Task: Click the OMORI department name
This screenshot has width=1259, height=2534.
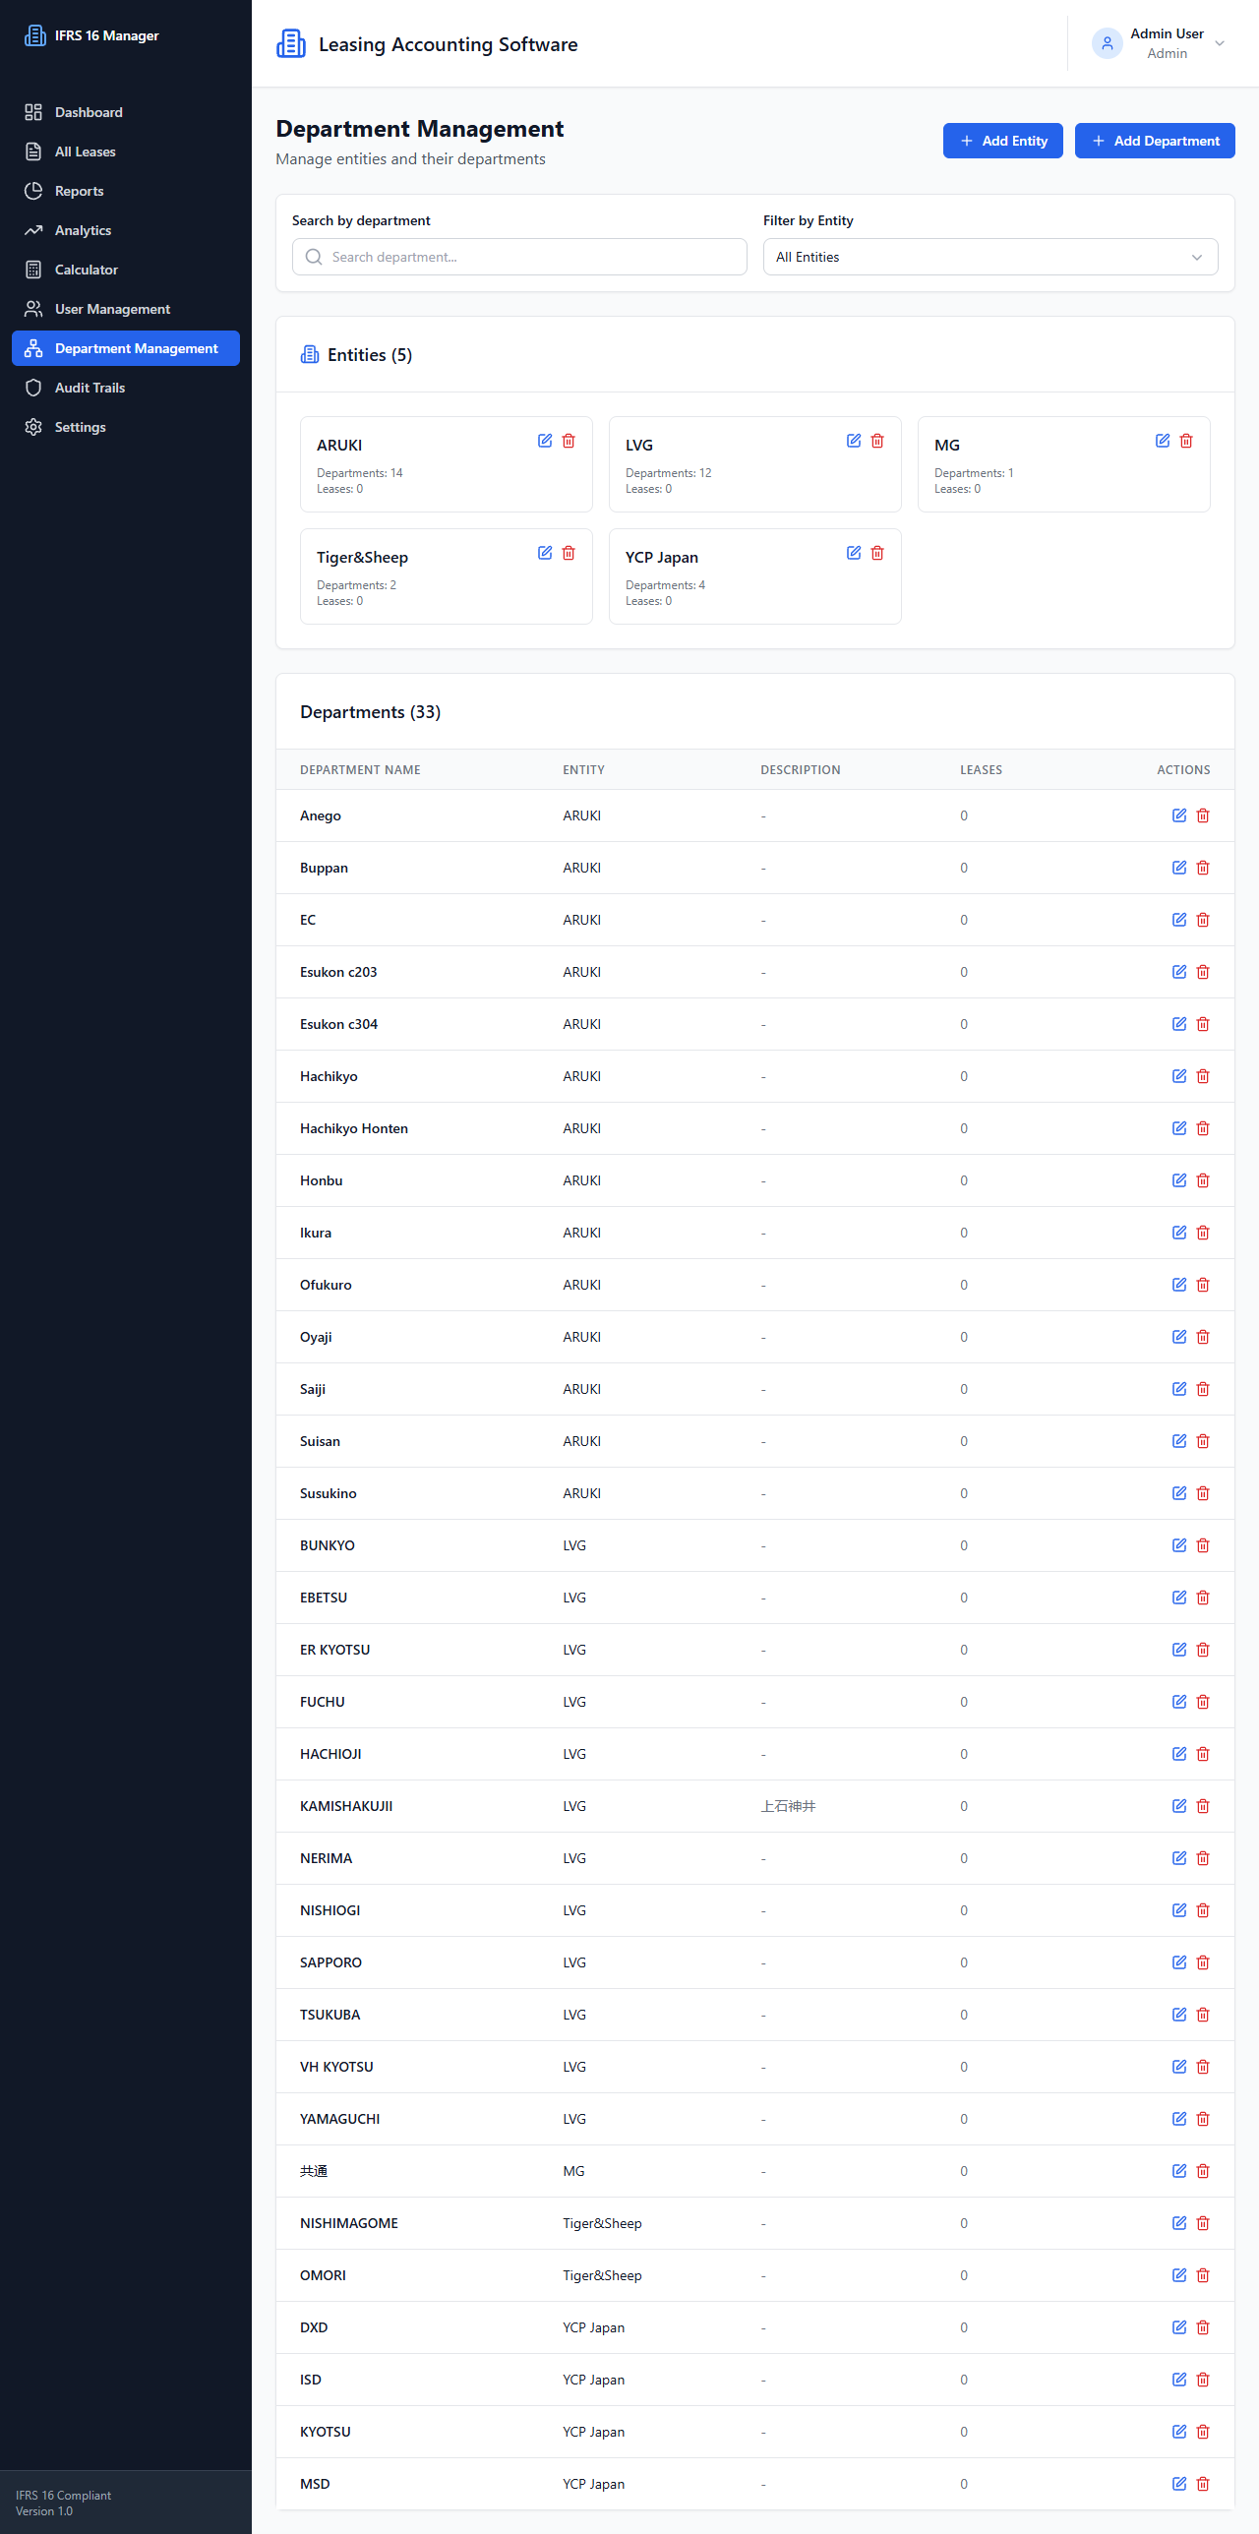Action: [323, 2275]
